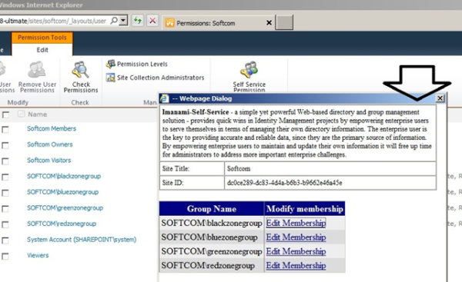Toggle the select-all checkbox in header row
The width and height of the screenshot is (462, 282).
click(x=5, y=114)
